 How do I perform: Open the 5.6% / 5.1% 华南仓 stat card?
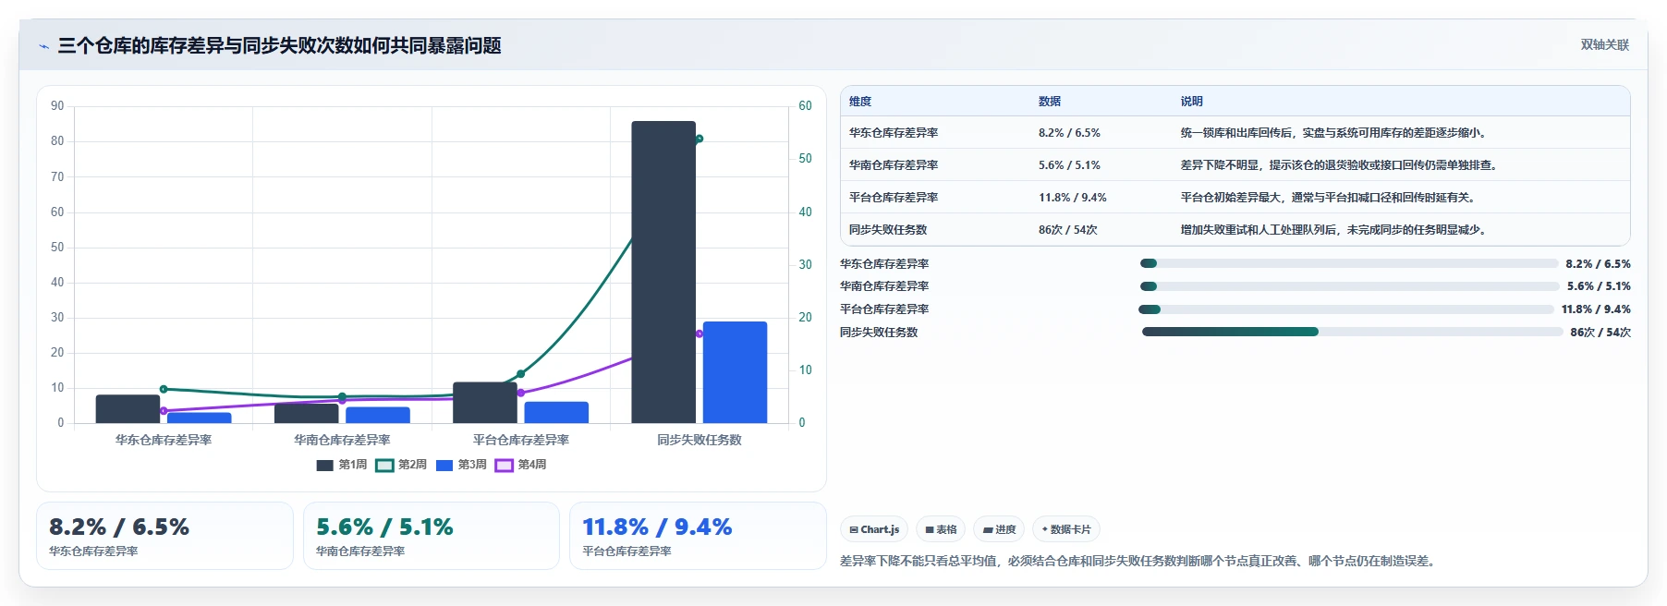point(432,536)
